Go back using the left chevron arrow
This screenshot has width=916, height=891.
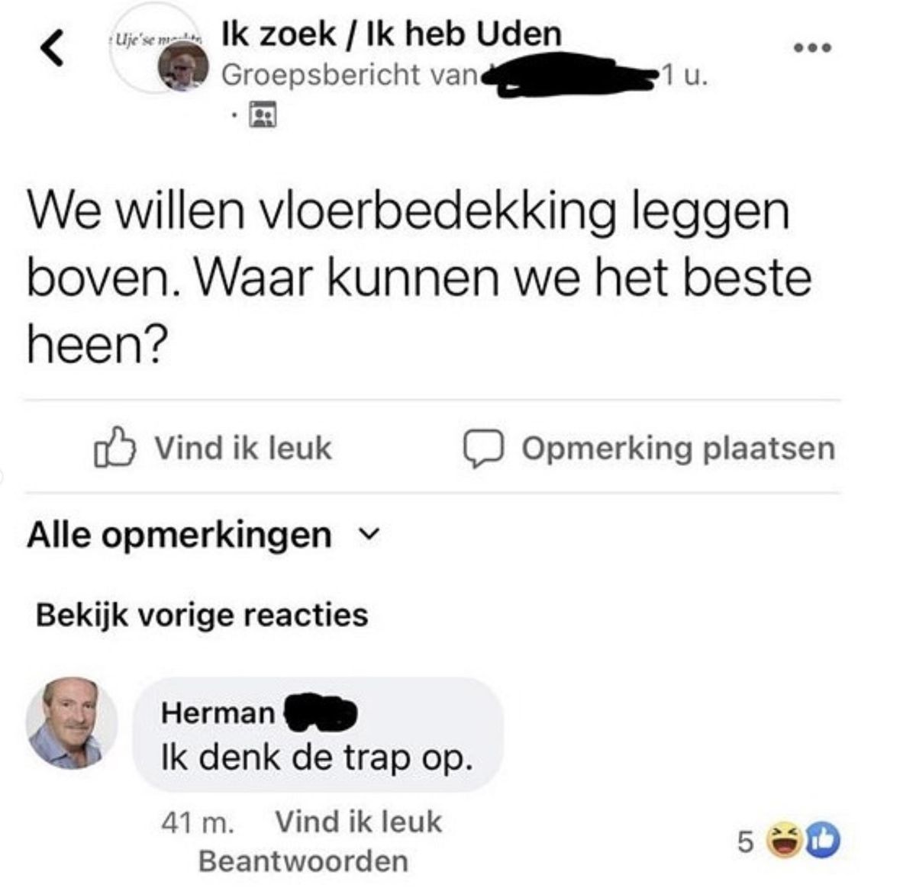pos(52,49)
